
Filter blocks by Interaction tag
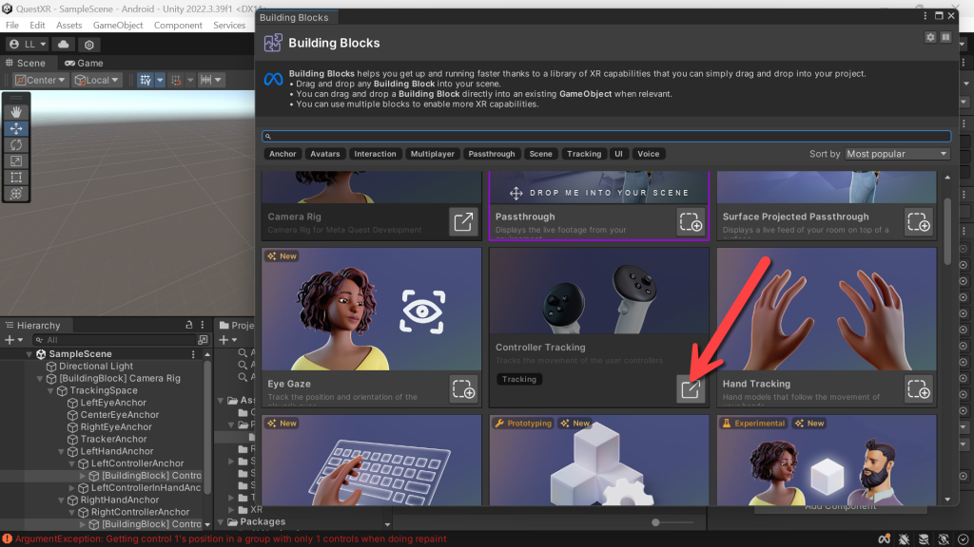pos(375,154)
